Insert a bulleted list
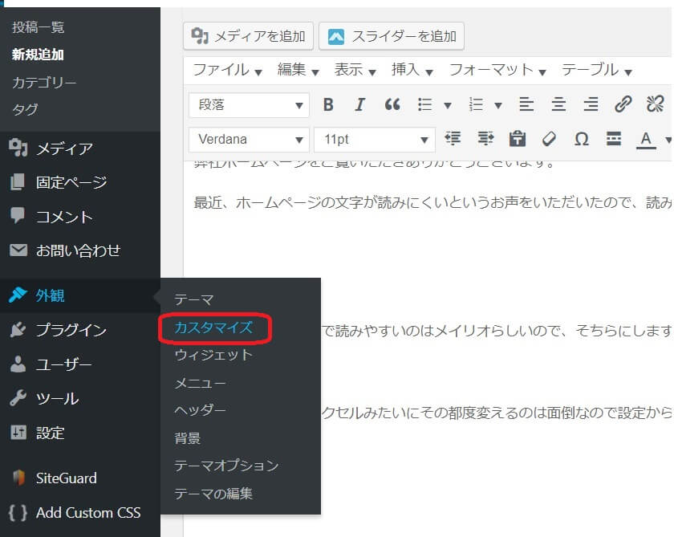This screenshot has width=674, height=537. coord(424,104)
